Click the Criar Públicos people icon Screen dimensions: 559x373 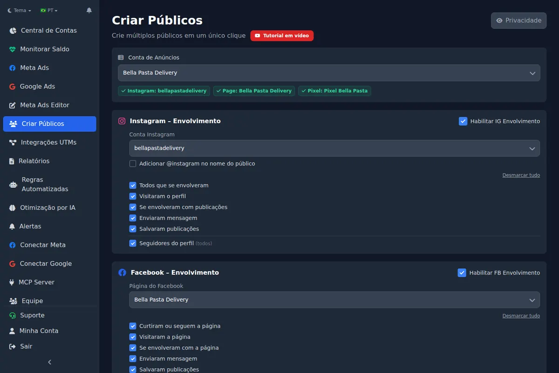pyautogui.click(x=14, y=124)
